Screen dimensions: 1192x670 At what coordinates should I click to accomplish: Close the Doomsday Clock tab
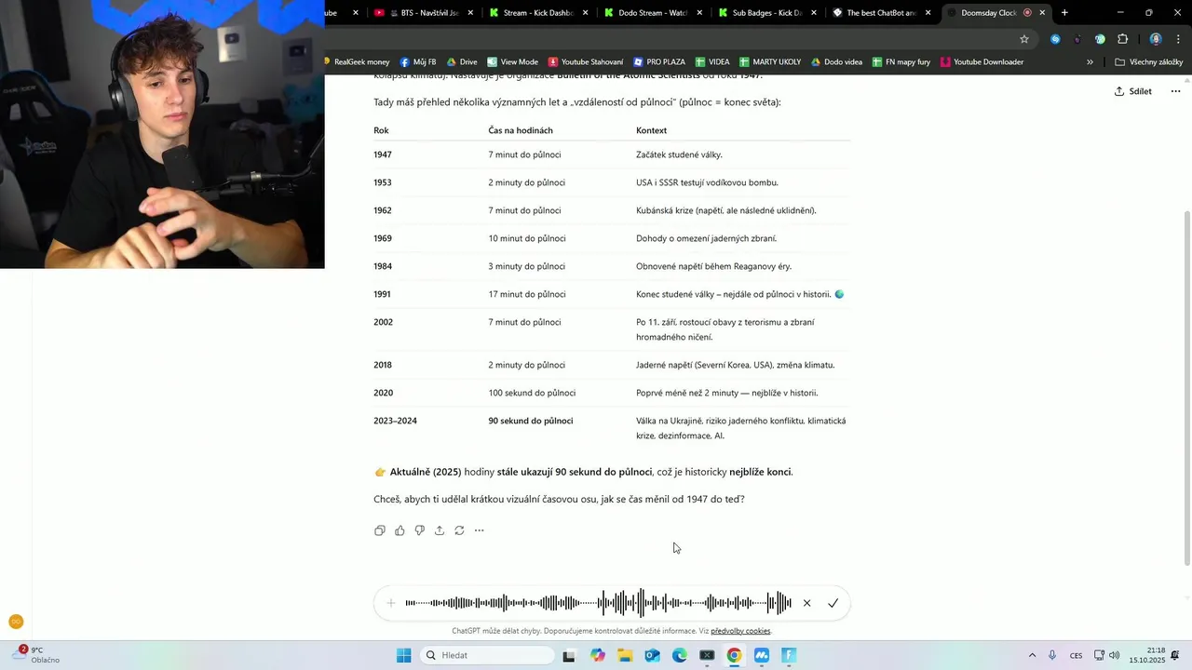(1042, 13)
